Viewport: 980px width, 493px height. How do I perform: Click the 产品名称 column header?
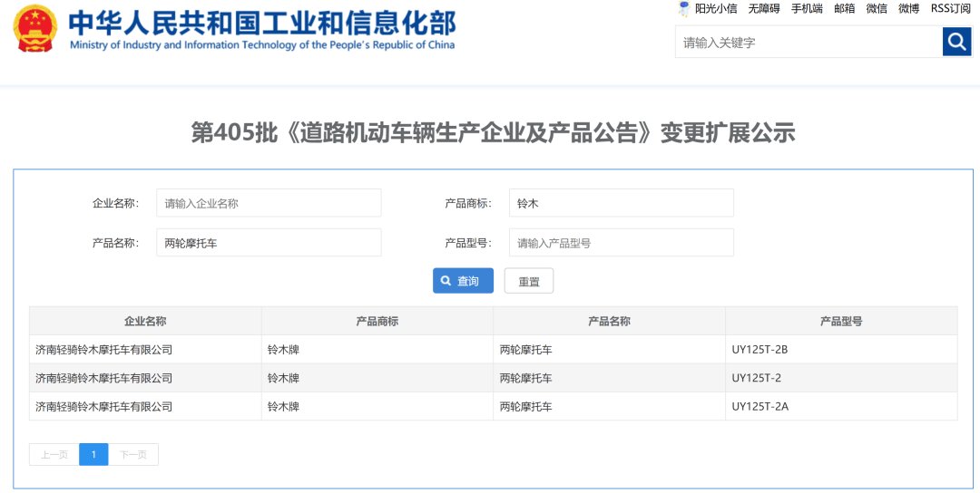coord(610,322)
